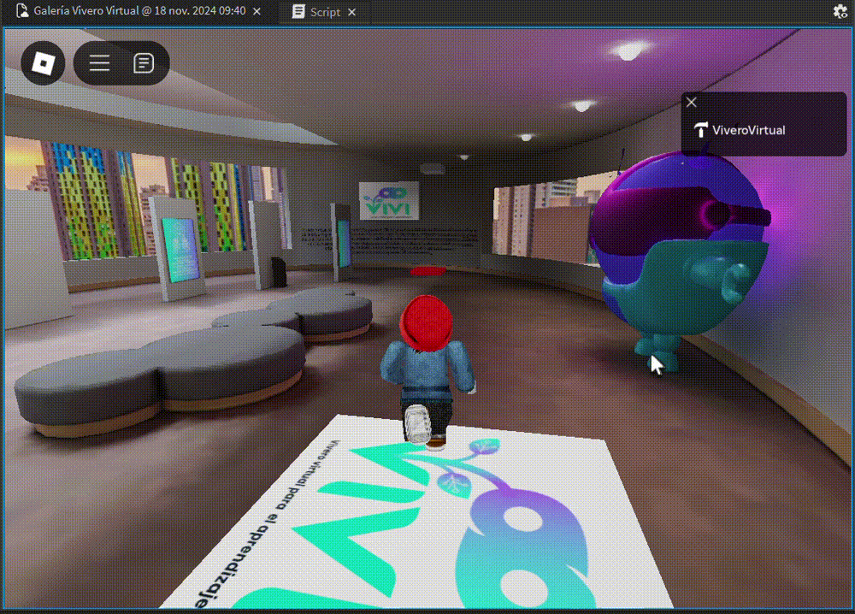Open the chat icon beside hamburger menu
Screen dimensions: 855x614
[x=144, y=63]
